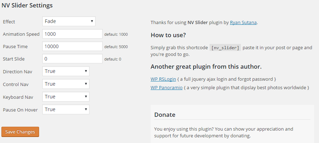Open the Pause On Hover dropdown

tap(66, 109)
